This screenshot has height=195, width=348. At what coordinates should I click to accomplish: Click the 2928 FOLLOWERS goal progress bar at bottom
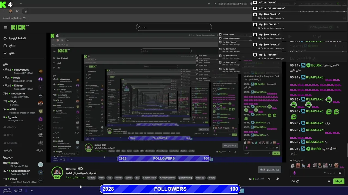click(170, 189)
